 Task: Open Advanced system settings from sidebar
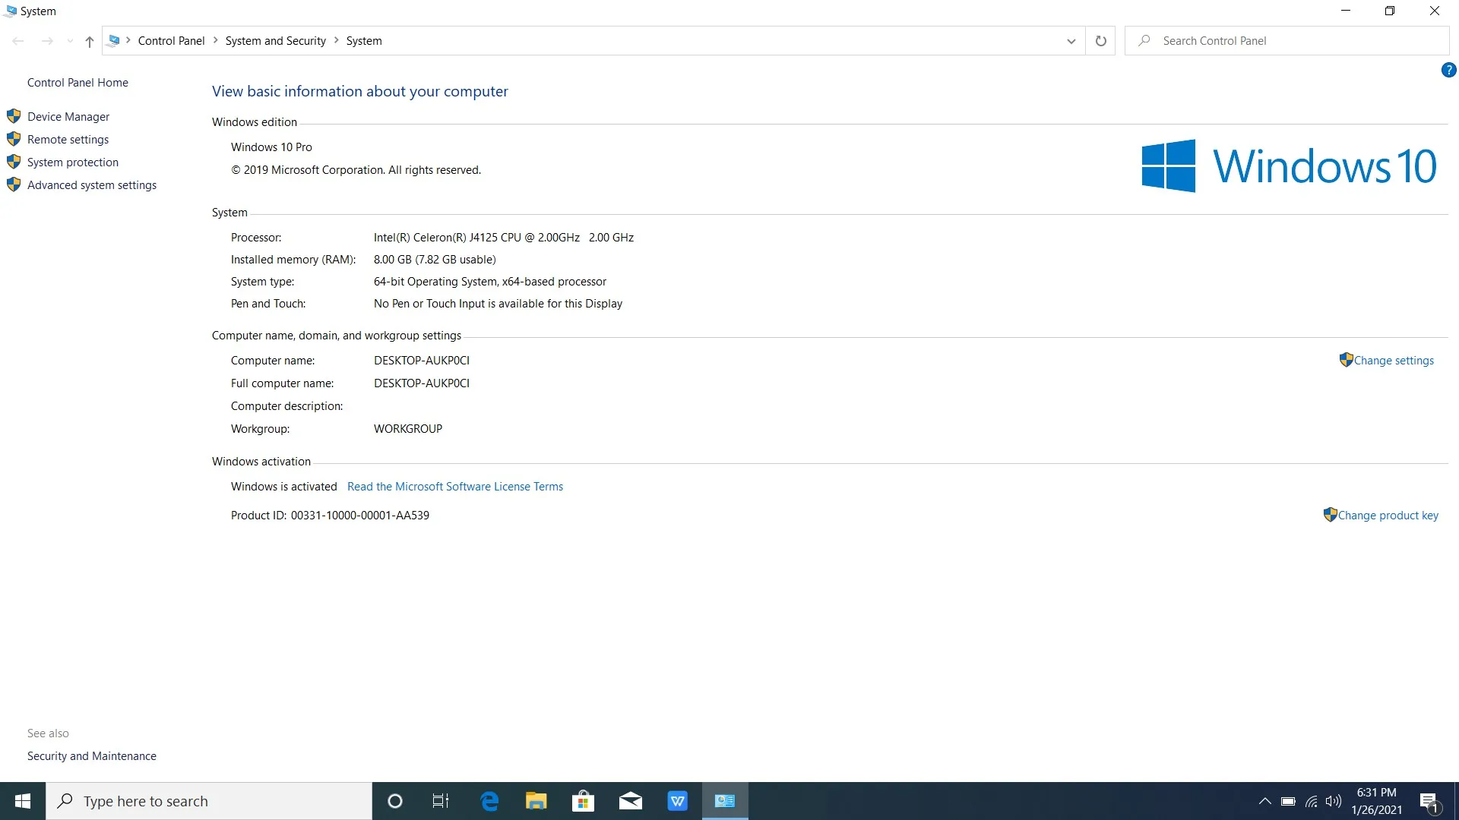[91, 184]
